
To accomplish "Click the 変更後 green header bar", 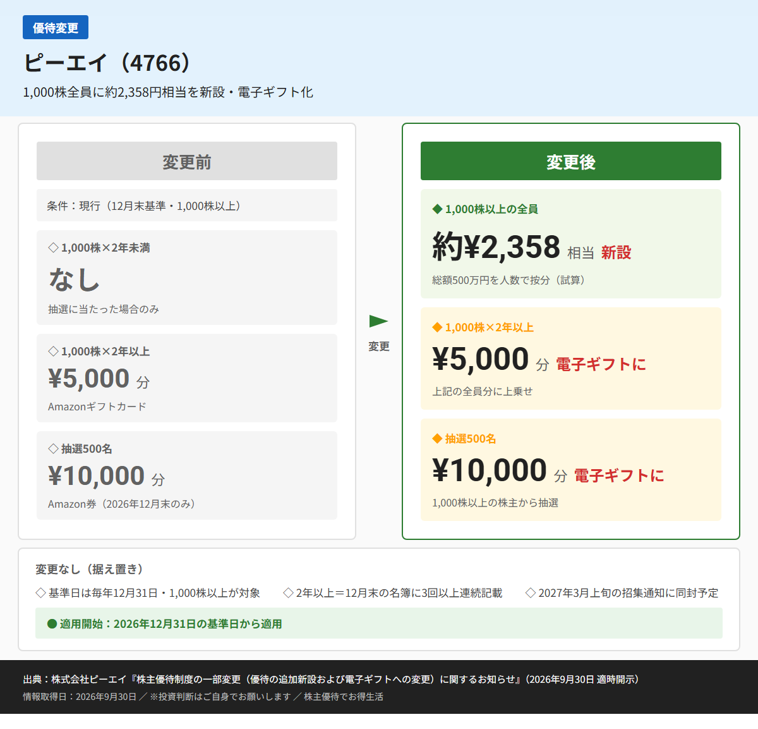I will tap(571, 161).
